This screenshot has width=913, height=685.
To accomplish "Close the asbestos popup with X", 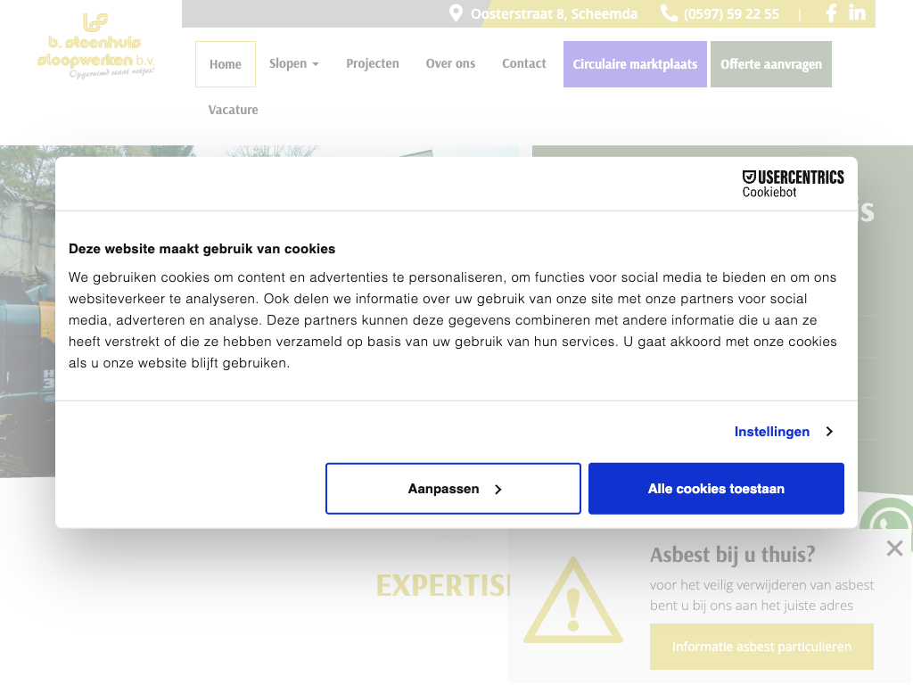I will click(x=894, y=548).
